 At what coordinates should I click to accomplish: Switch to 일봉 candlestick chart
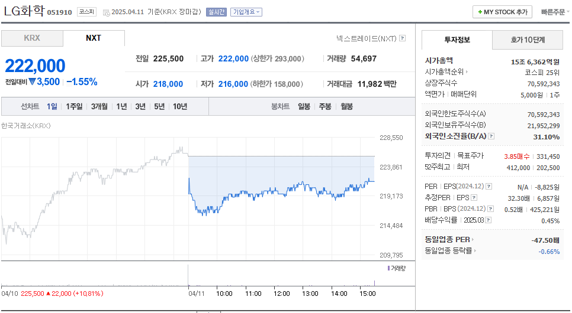pos(304,107)
